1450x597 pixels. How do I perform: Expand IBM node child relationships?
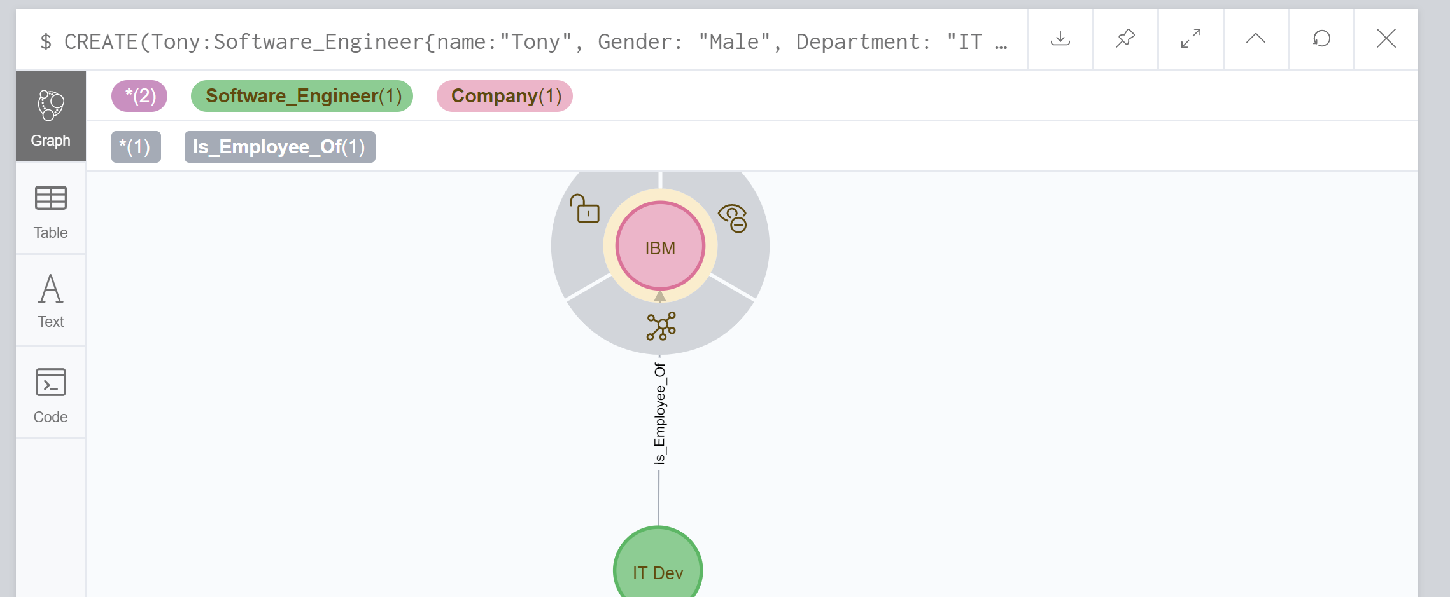coord(661,326)
